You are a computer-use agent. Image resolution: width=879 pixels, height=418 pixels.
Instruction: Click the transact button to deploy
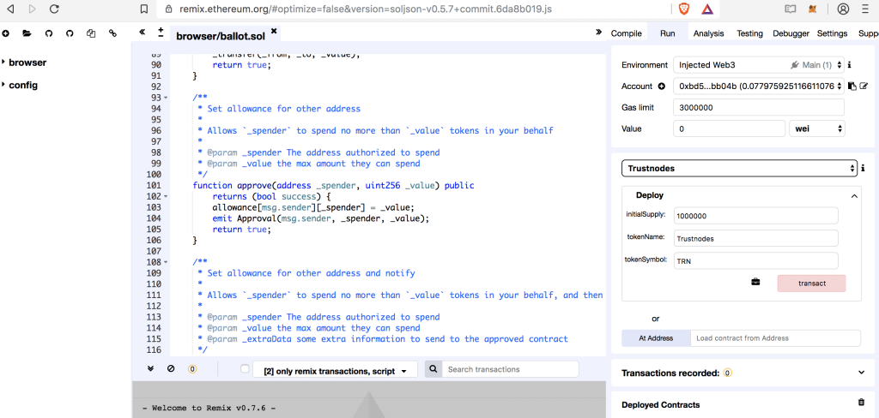tap(811, 284)
